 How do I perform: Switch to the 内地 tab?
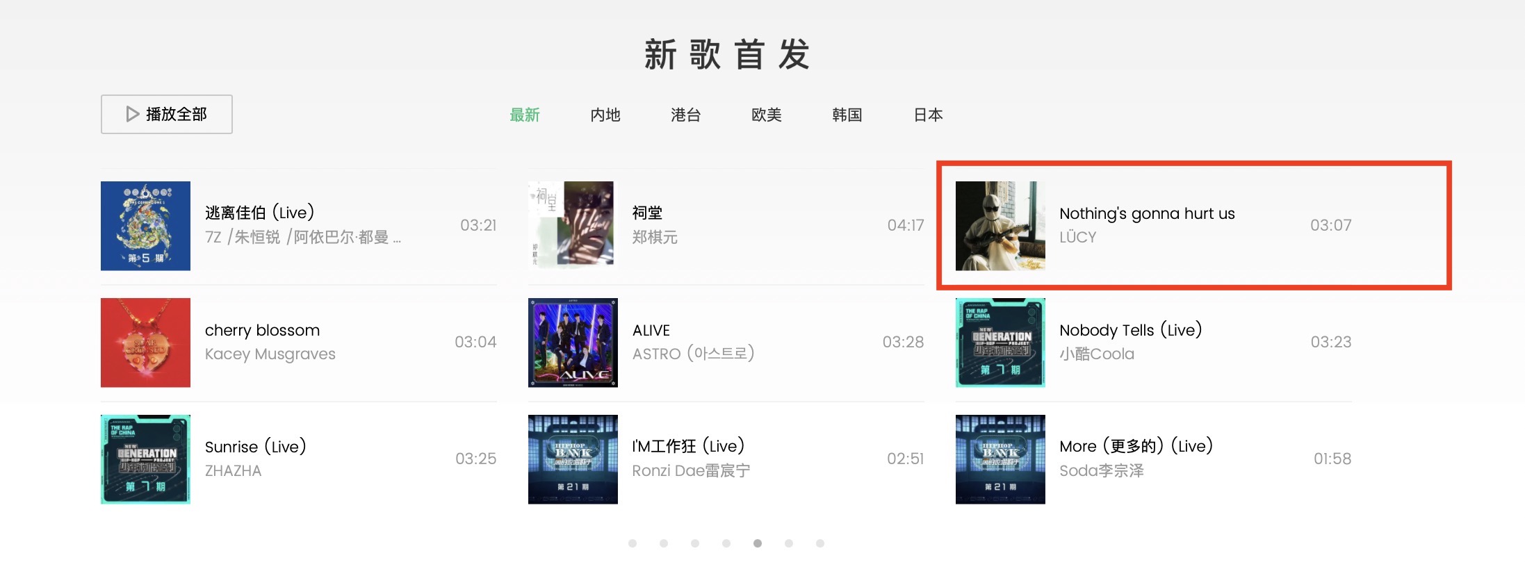pyautogui.click(x=605, y=115)
